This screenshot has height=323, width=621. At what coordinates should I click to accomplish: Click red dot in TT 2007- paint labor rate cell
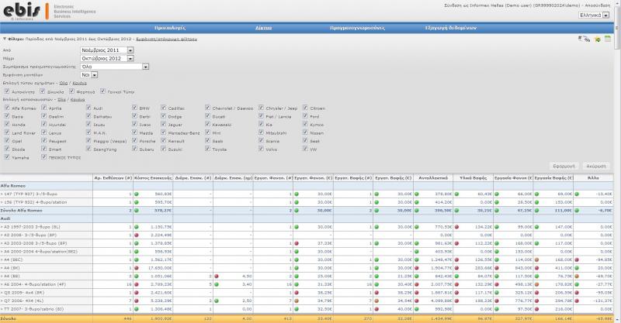pyautogui.click(x=376, y=309)
